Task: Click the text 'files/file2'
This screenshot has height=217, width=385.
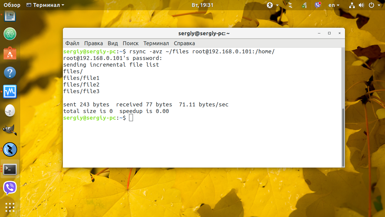Action: pyautogui.click(x=81, y=85)
